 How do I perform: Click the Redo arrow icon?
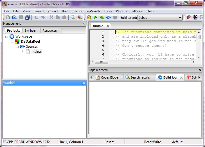43,17
